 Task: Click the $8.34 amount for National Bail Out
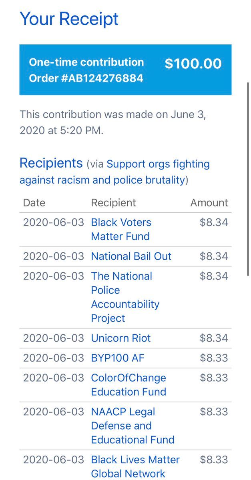(214, 256)
